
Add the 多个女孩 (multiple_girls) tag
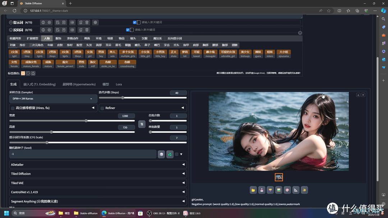pos(128,54)
